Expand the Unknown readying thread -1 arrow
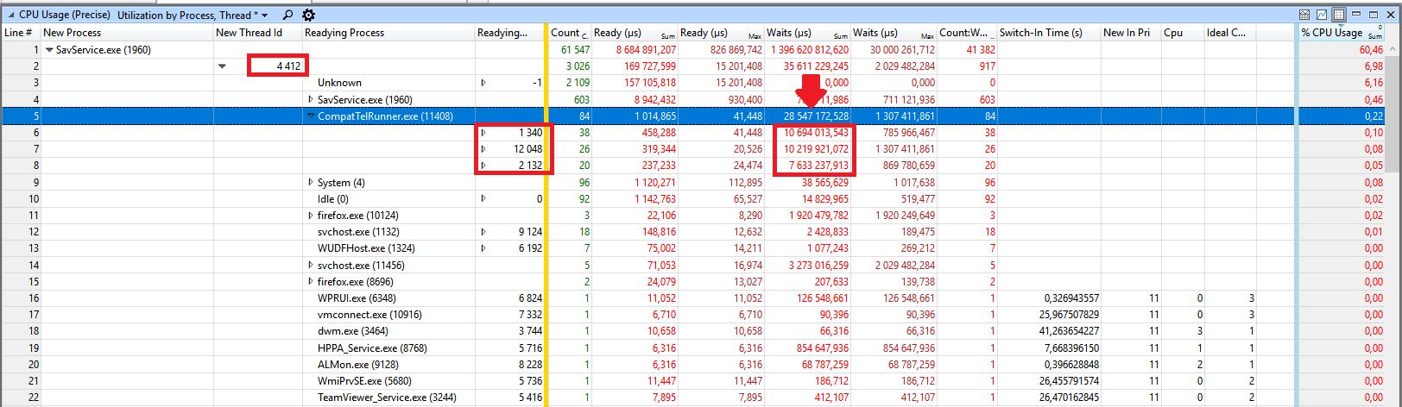The width and height of the screenshot is (1402, 407). click(483, 83)
